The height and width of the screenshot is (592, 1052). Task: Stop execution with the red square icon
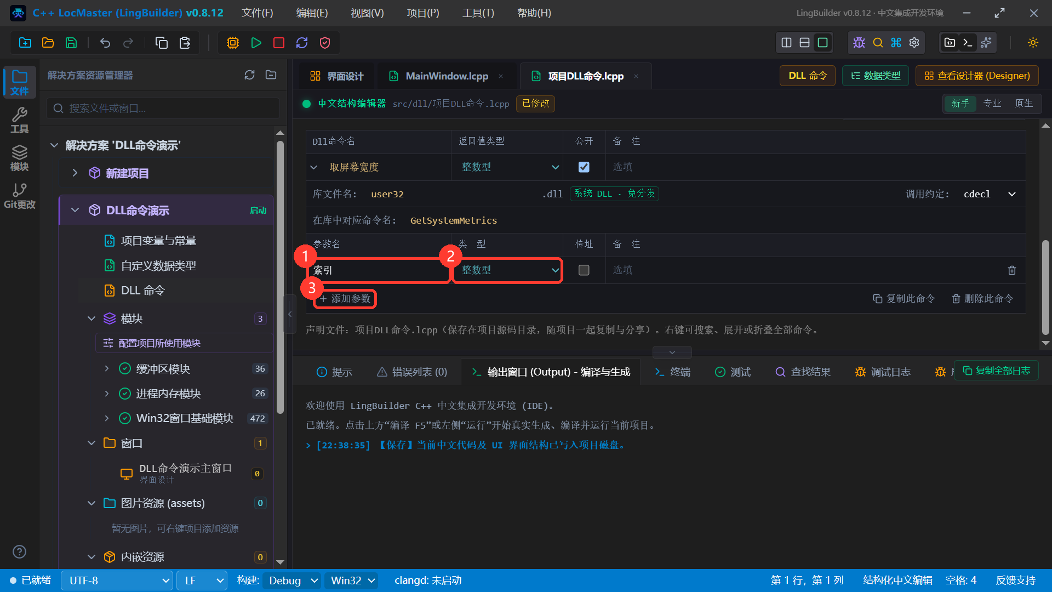tap(279, 43)
